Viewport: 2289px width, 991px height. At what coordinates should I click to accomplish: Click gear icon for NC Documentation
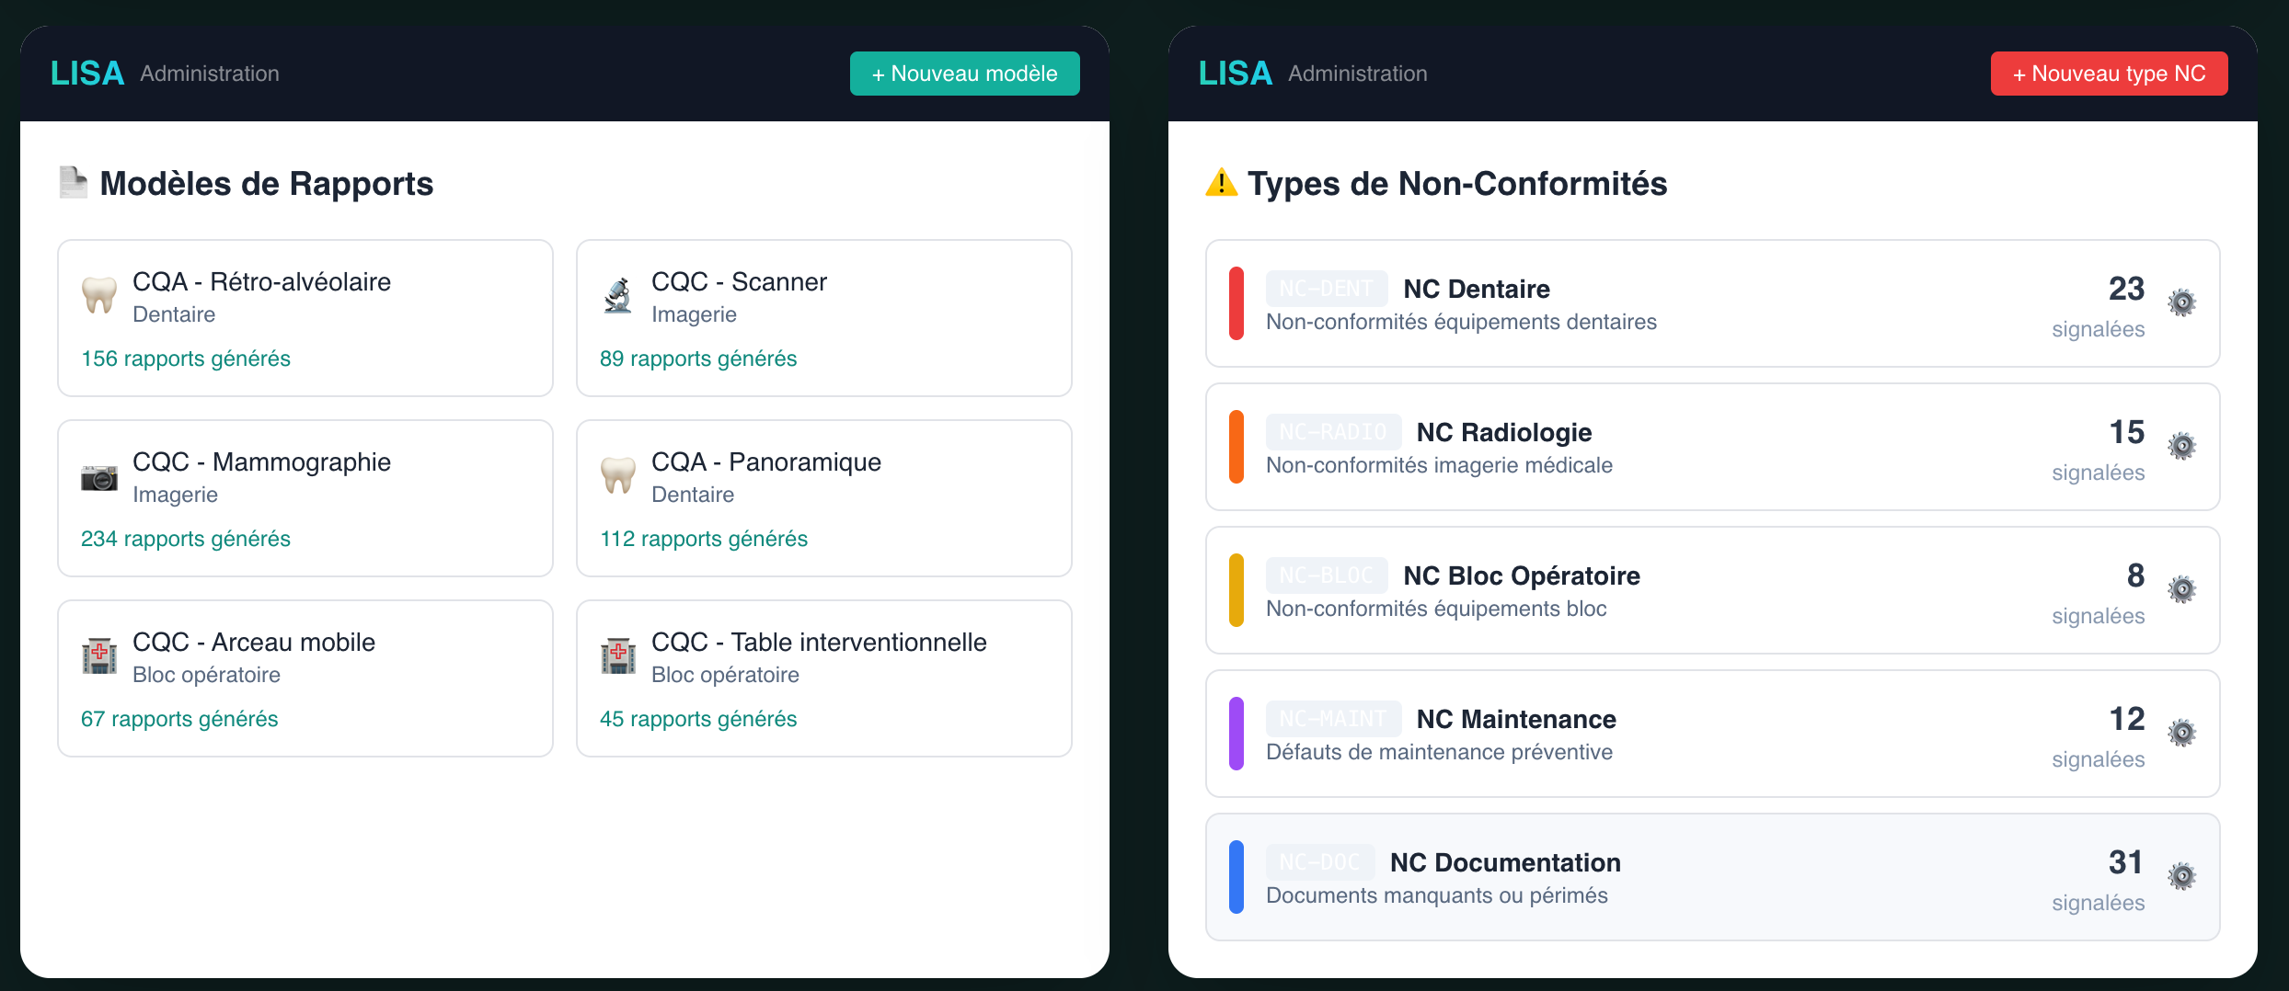coord(2181,876)
